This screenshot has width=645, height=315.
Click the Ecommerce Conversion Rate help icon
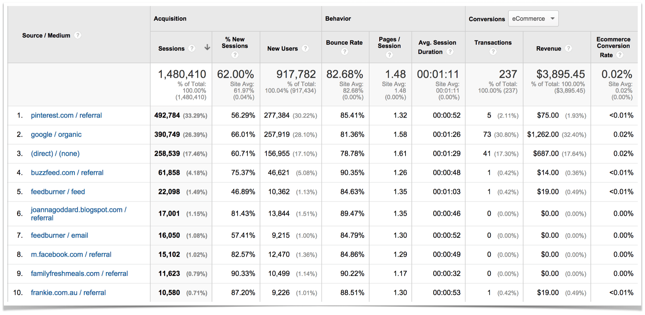[619, 55]
